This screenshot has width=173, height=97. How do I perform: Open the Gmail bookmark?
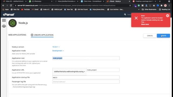click(35, 9)
